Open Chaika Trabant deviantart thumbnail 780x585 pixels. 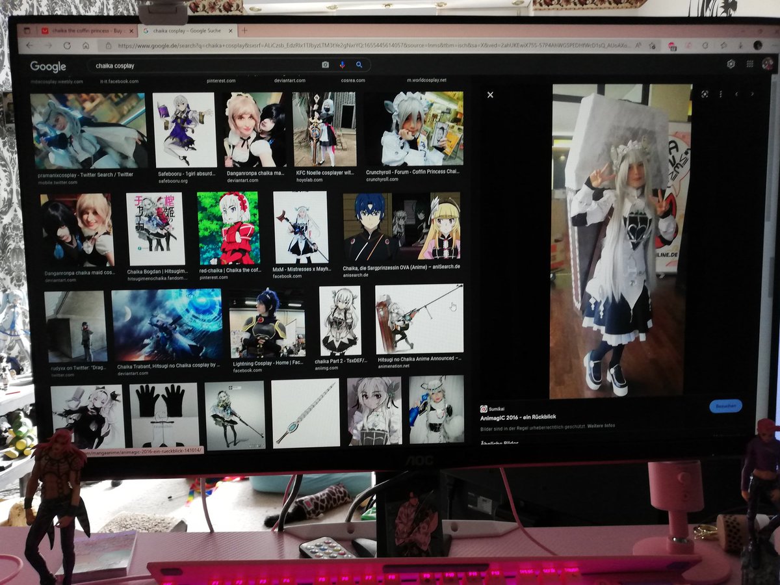pos(167,325)
